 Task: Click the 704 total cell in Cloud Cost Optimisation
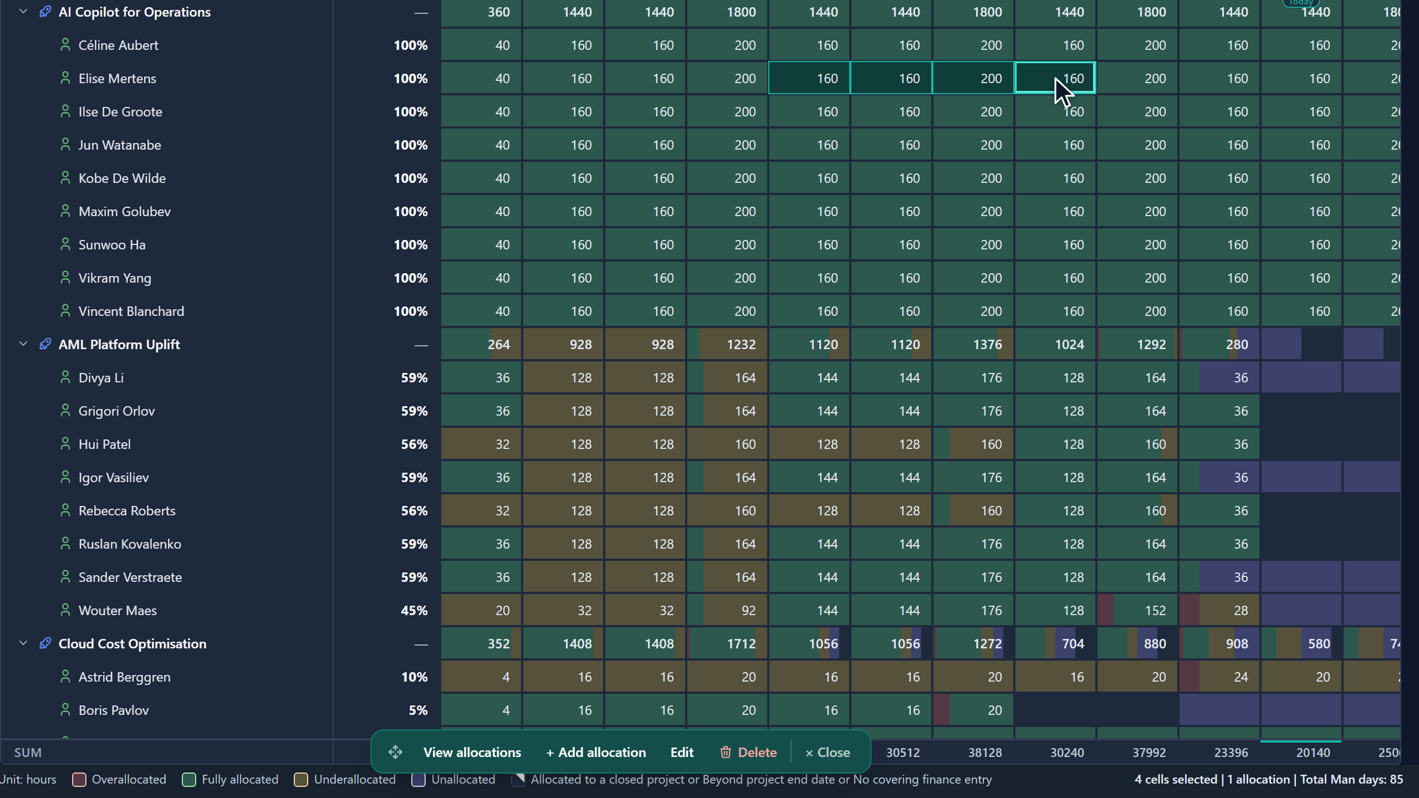point(1055,643)
